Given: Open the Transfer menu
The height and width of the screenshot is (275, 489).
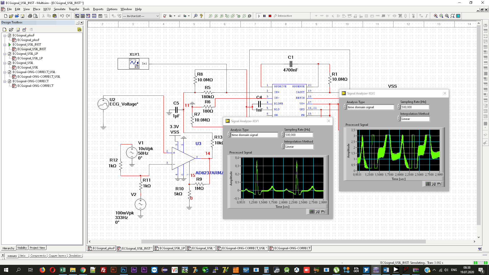Looking at the screenshot, I should pyautogui.click(x=74, y=9).
